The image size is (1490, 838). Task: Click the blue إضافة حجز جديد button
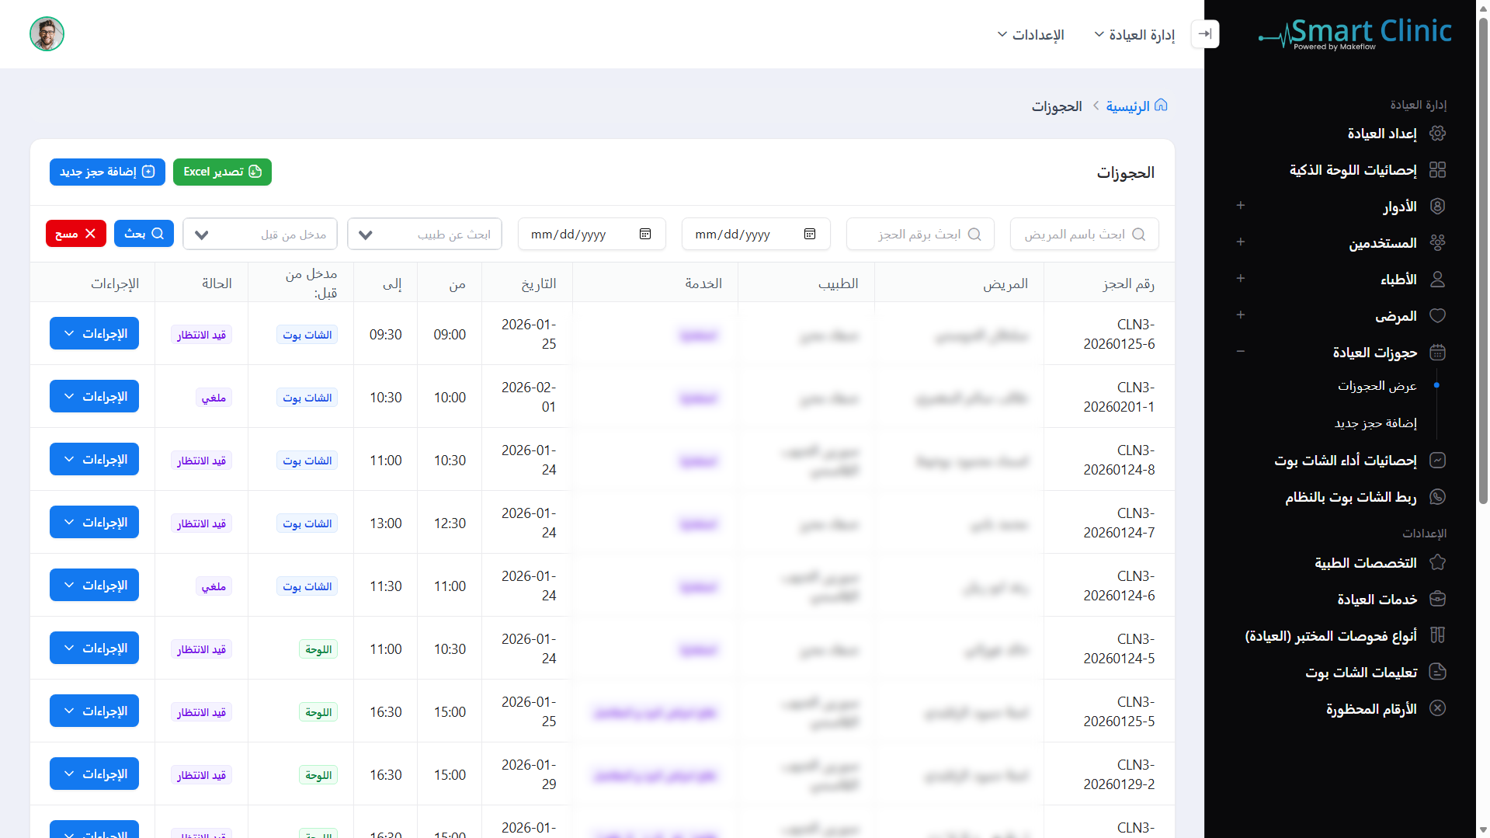point(107,172)
